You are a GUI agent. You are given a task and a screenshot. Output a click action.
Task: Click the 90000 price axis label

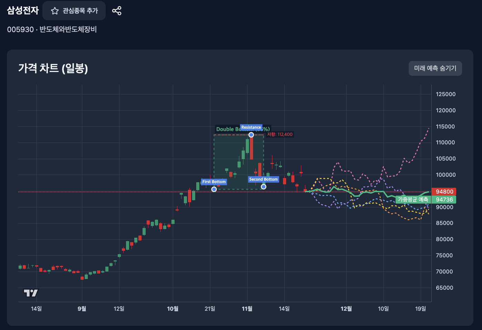(x=444, y=207)
